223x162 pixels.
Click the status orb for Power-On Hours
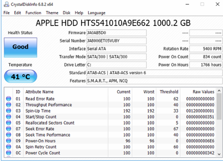click(x=8, y=141)
